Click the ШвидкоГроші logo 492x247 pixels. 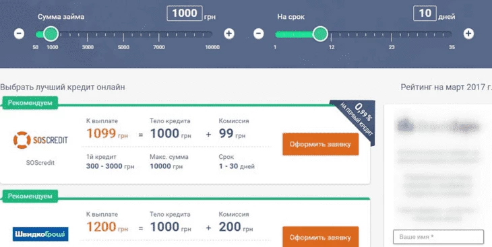40,234
